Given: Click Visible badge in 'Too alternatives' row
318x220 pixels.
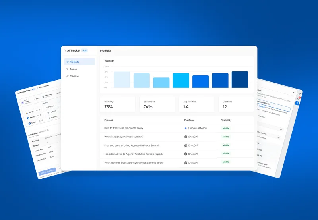Looking at the screenshot, I should (x=226, y=154).
